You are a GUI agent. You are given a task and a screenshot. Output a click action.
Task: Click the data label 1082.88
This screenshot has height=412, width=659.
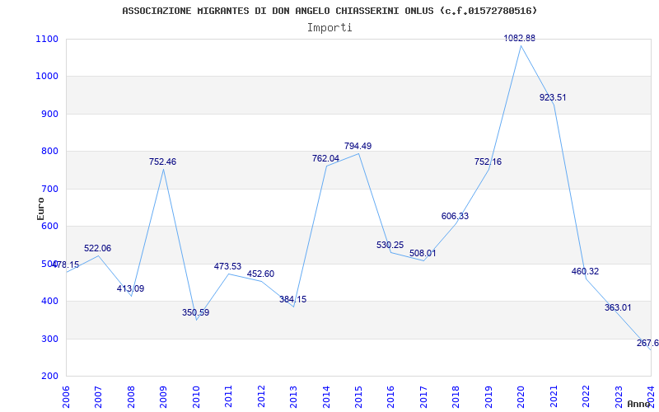(x=520, y=38)
